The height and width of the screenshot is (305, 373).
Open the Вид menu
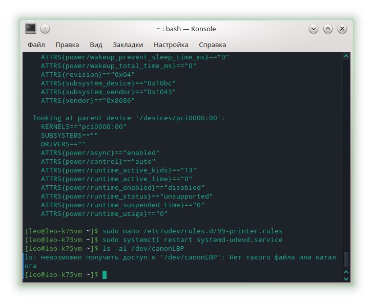96,45
